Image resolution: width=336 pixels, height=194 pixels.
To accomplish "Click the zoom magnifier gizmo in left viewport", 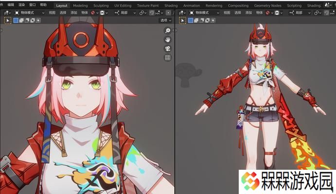I will (x=168, y=31).
